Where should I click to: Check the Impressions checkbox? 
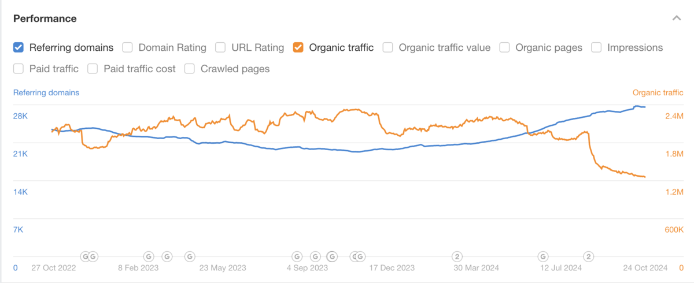coord(596,47)
